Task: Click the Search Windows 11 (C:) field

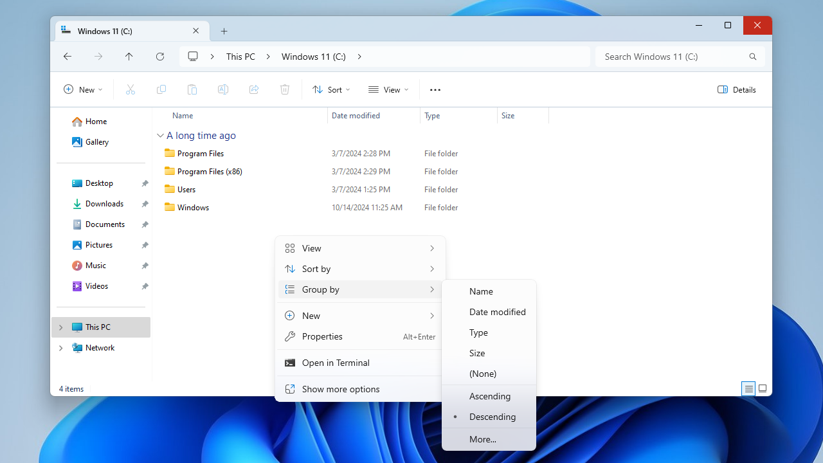Action: (x=672, y=57)
